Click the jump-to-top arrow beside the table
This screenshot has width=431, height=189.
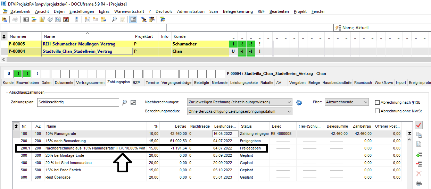(x=409, y=133)
